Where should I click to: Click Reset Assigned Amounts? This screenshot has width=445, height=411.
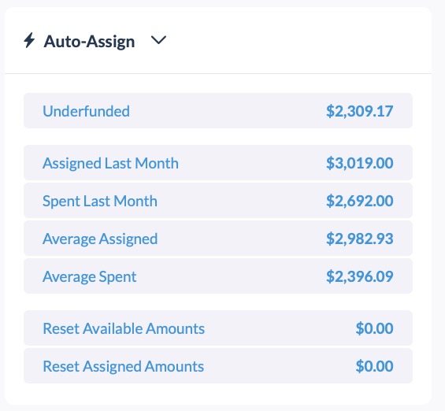(x=123, y=366)
